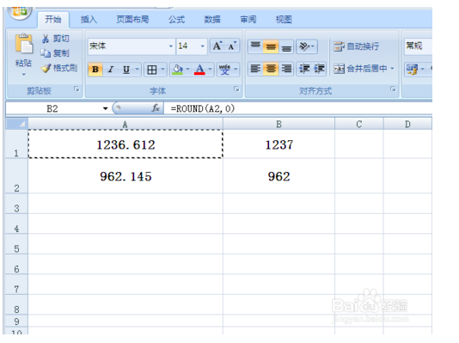Select cell containing 1236.612
This screenshot has width=459, height=343.
pyautogui.click(x=125, y=144)
